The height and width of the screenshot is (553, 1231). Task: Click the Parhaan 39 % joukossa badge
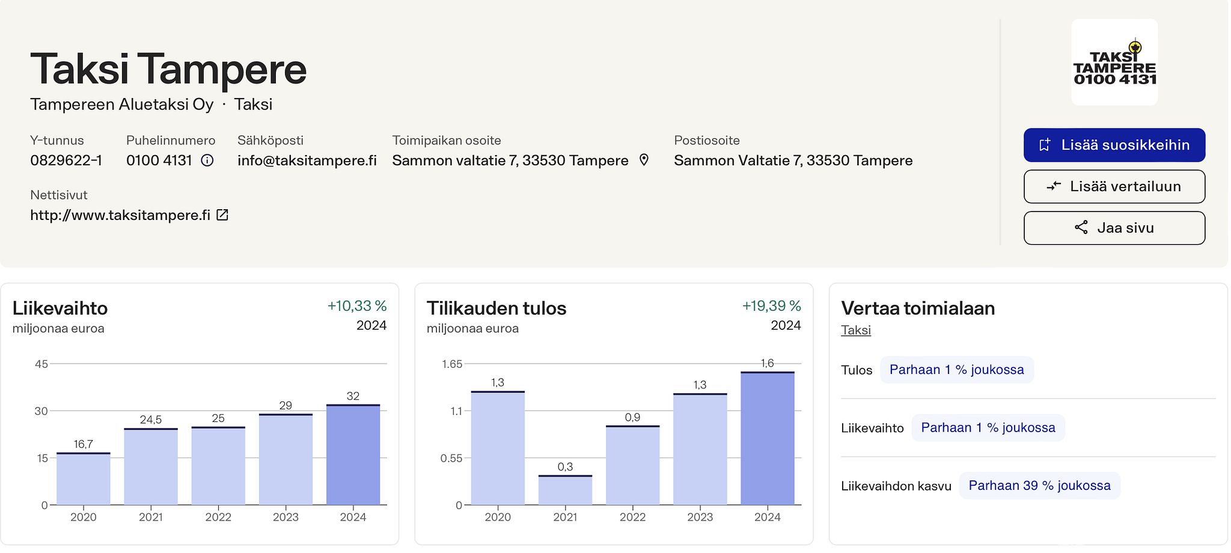(x=1040, y=486)
